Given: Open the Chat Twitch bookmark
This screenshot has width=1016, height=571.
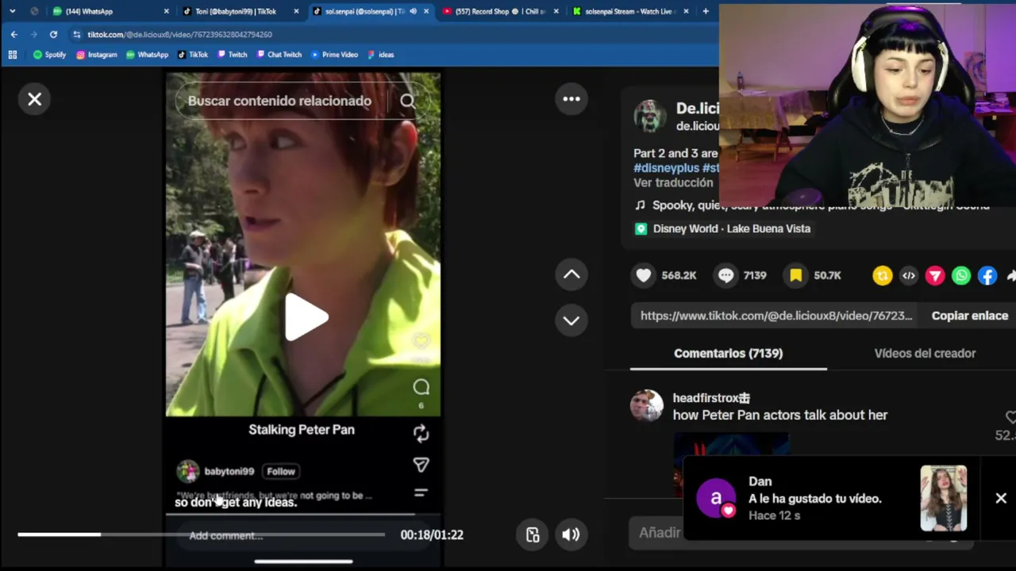Looking at the screenshot, I should pos(279,55).
